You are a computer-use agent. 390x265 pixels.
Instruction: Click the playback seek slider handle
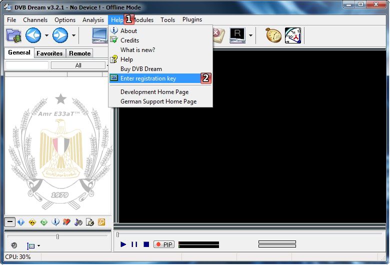coord(117,234)
